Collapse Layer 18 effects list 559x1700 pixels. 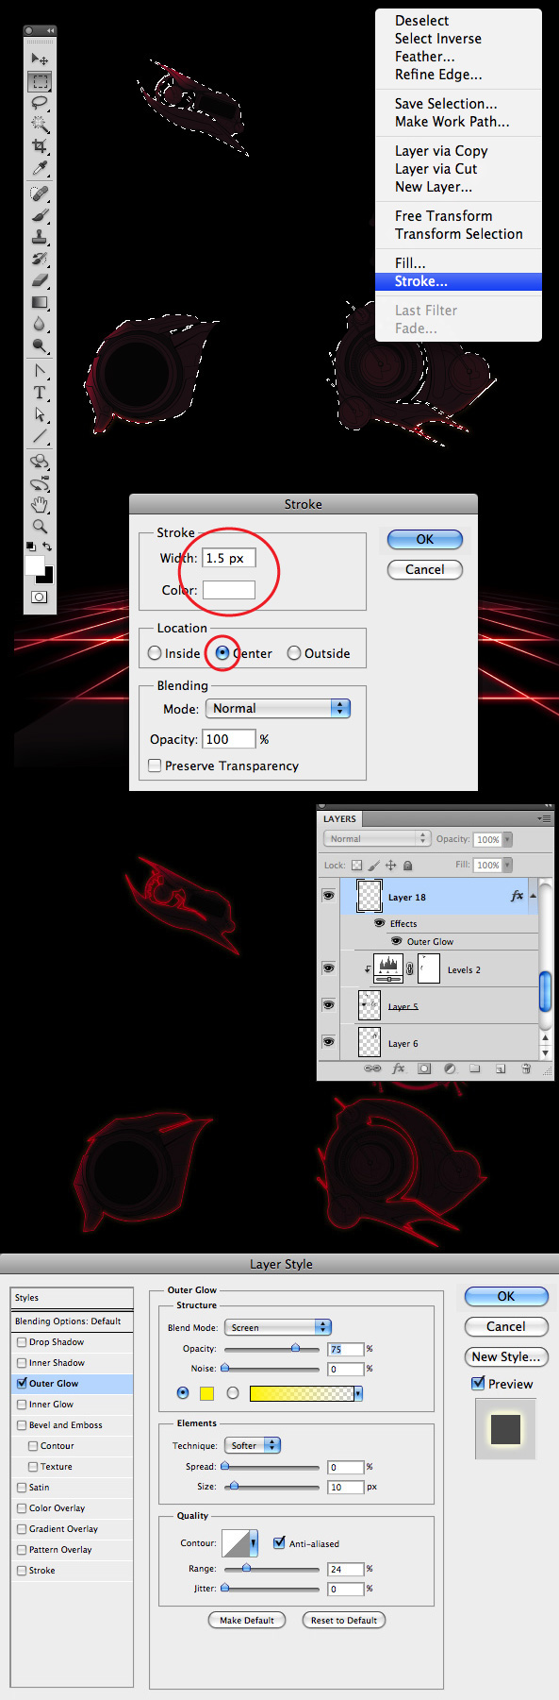coord(534,895)
